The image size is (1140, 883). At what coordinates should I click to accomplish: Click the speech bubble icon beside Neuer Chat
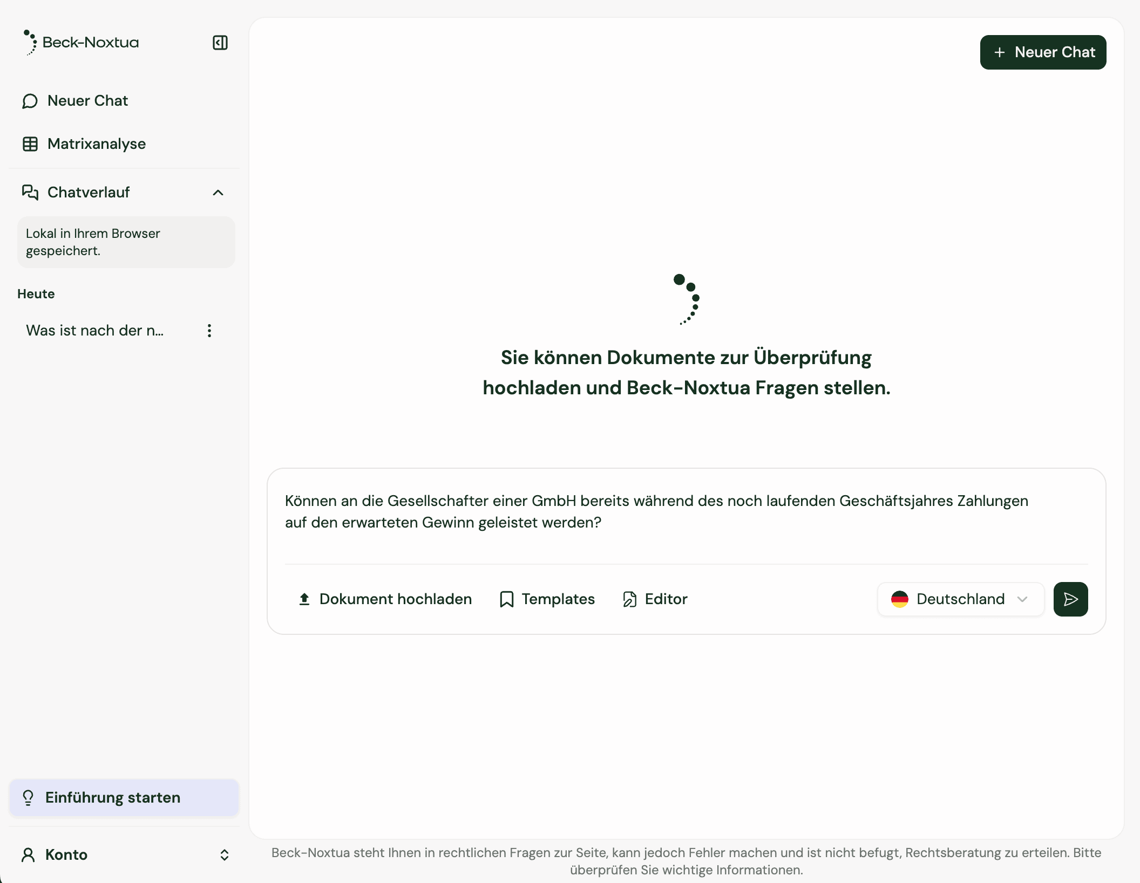click(30, 101)
